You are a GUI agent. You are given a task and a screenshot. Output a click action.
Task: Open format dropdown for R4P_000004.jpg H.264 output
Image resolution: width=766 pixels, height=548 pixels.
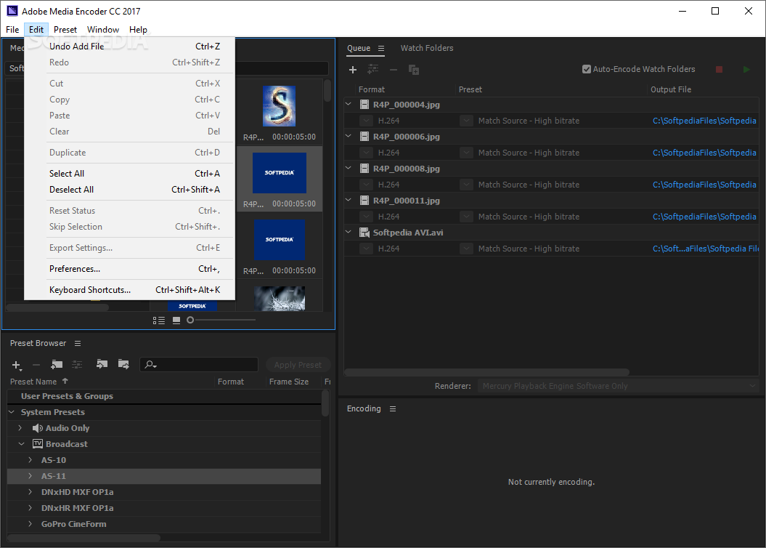pyautogui.click(x=366, y=121)
